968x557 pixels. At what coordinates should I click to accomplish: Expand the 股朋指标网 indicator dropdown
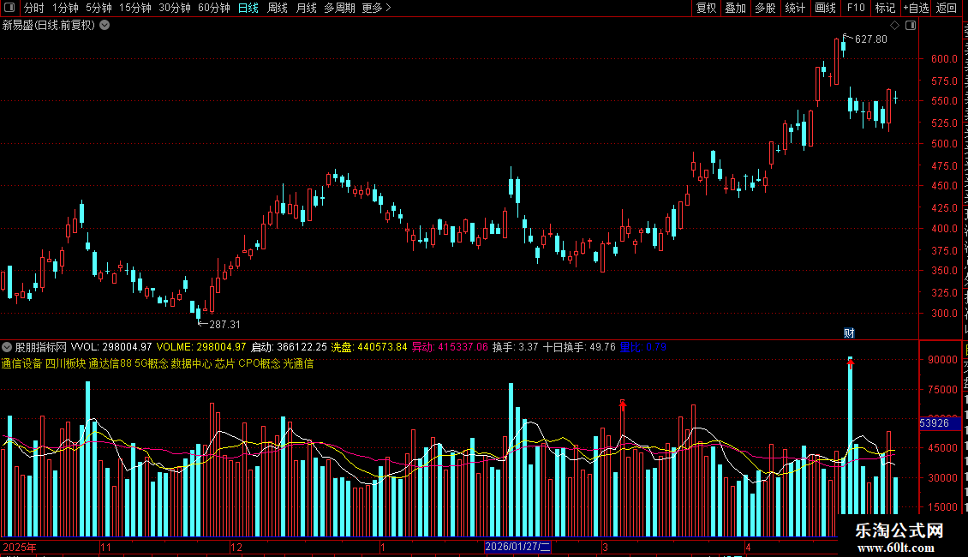(x=7, y=347)
